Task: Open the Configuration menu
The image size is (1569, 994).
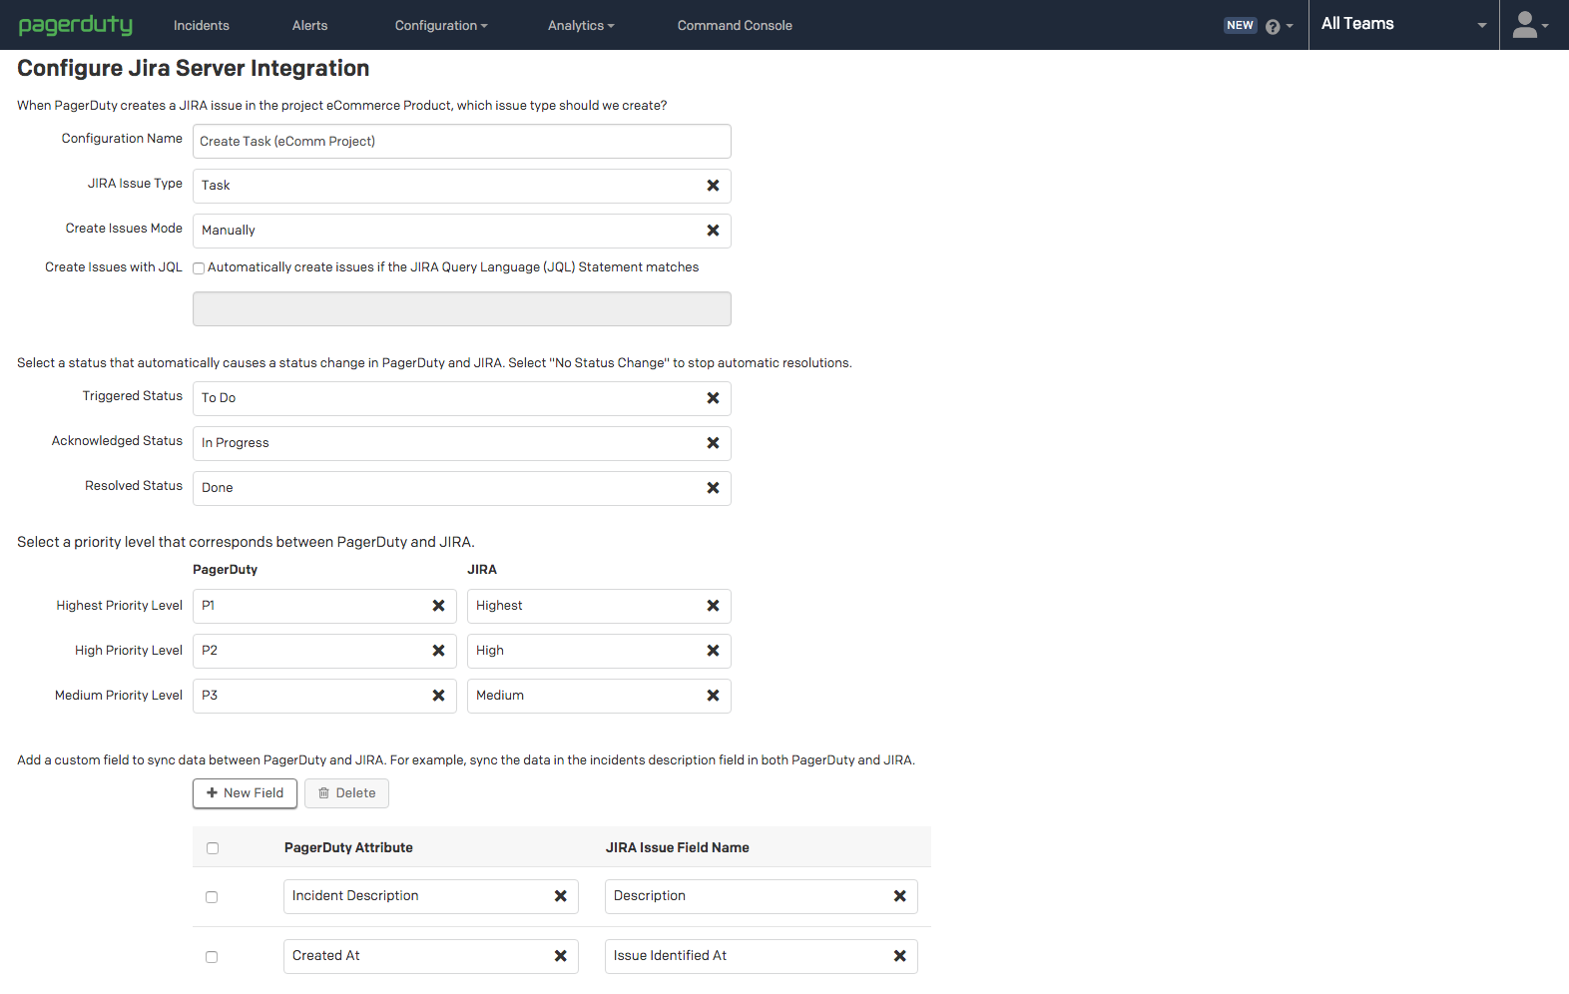Action: coord(441,26)
